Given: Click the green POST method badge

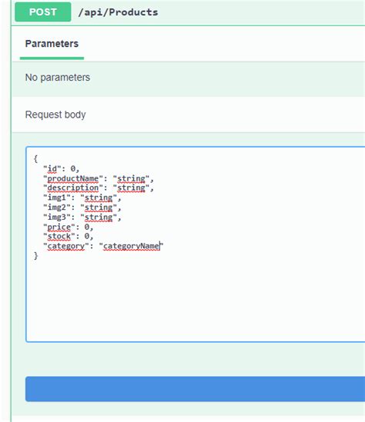Looking at the screenshot, I should point(43,12).
